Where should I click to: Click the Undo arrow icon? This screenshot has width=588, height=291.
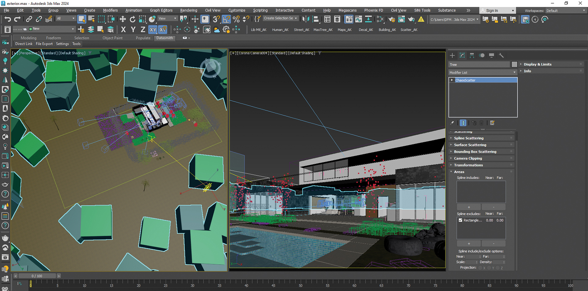[8, 19]
